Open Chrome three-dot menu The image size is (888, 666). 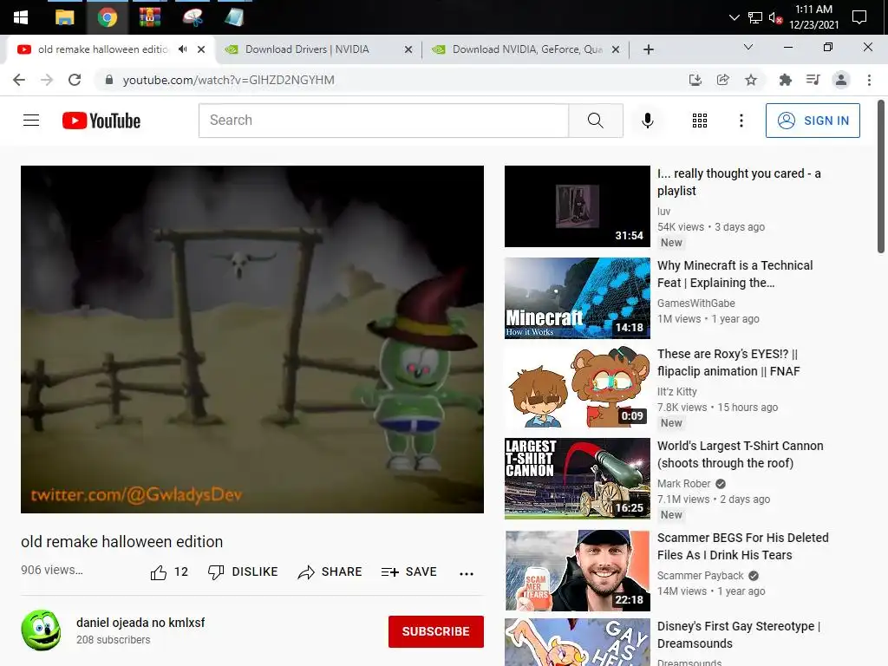tap(869, 80)
